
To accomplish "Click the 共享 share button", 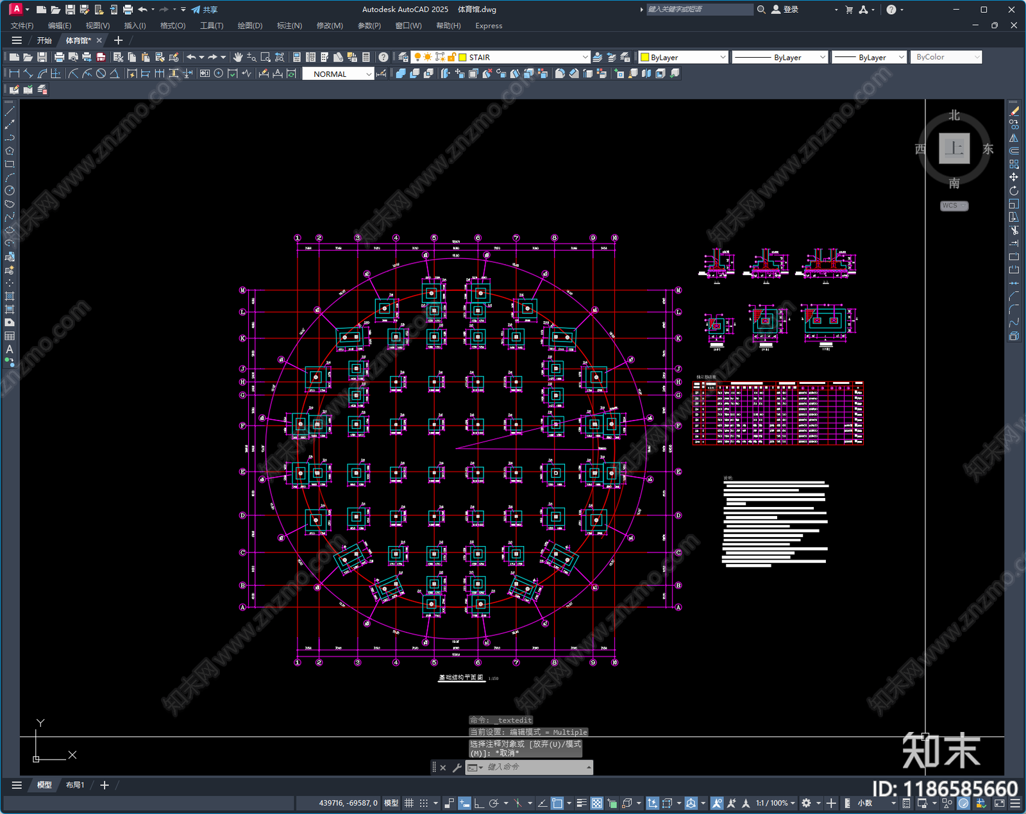I will (205, 10).
